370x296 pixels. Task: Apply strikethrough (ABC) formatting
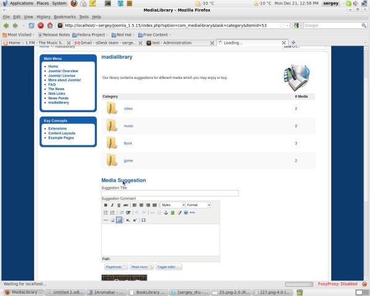[x=126, y=205]
